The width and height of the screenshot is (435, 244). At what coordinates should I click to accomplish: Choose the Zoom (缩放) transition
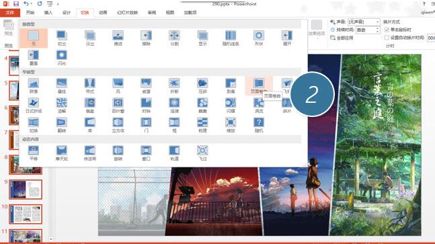[x=231, y=125]
